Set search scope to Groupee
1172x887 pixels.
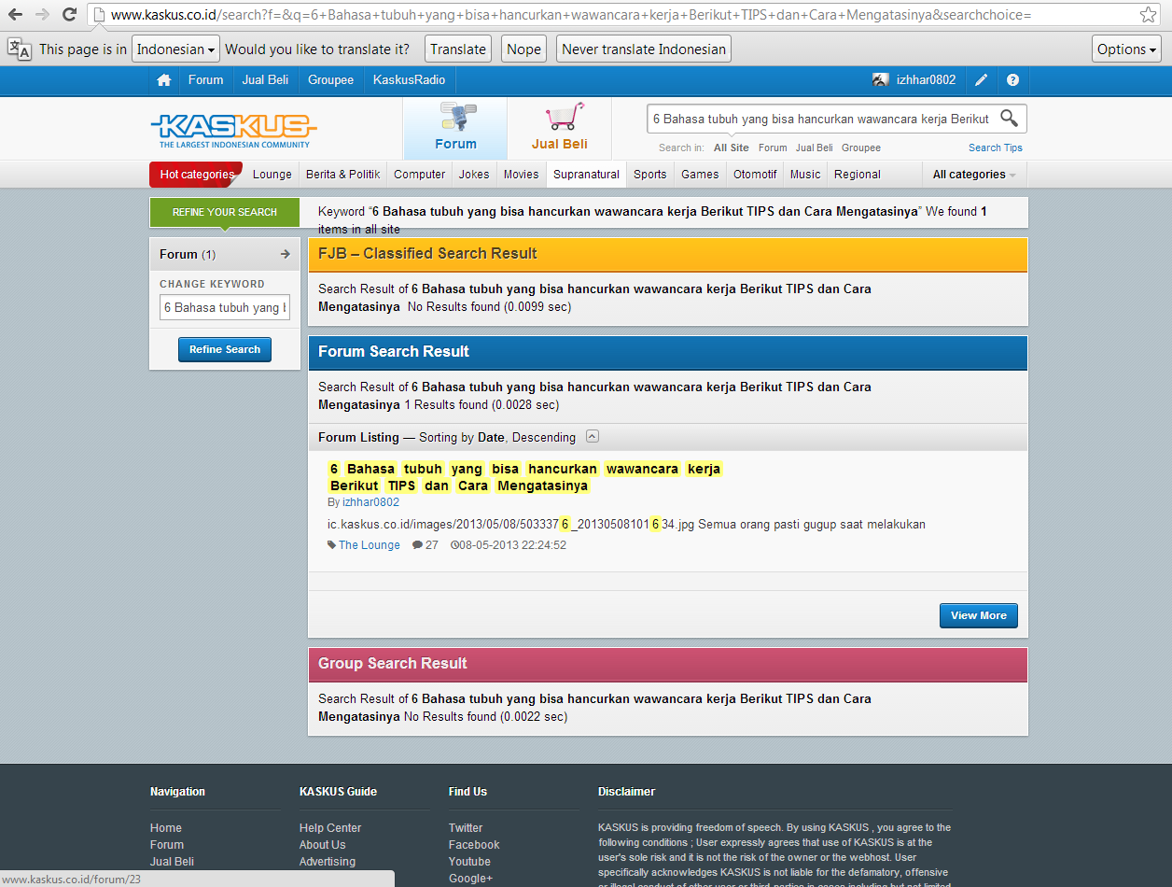tap(861, 148)
